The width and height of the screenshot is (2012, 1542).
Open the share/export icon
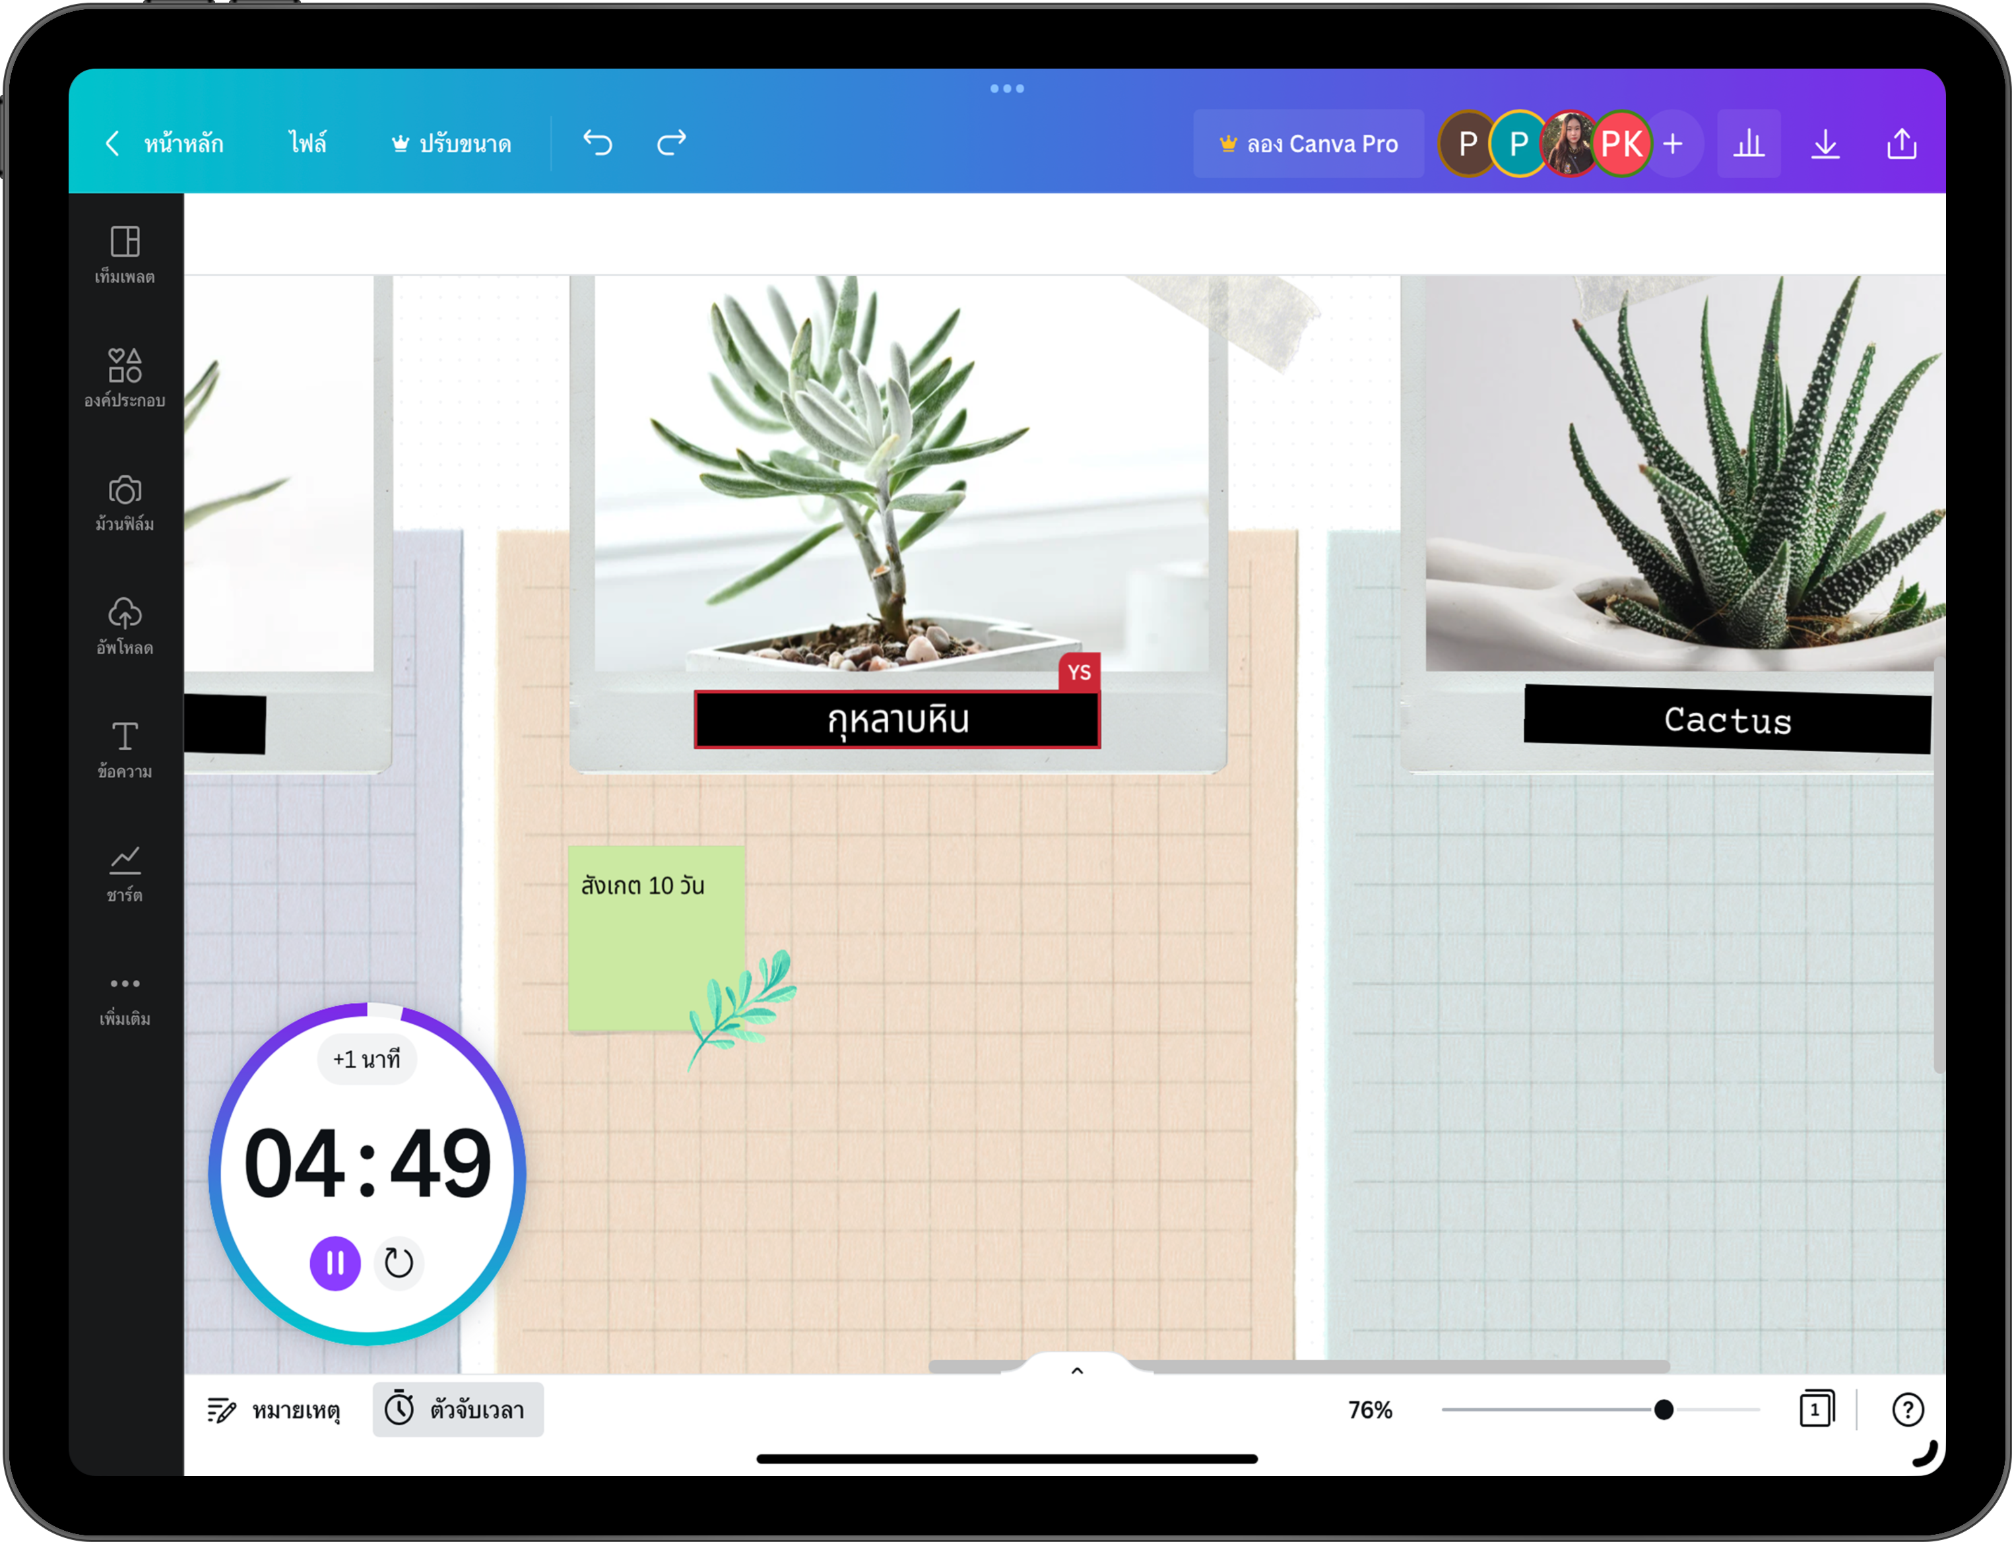point(1902,144)
